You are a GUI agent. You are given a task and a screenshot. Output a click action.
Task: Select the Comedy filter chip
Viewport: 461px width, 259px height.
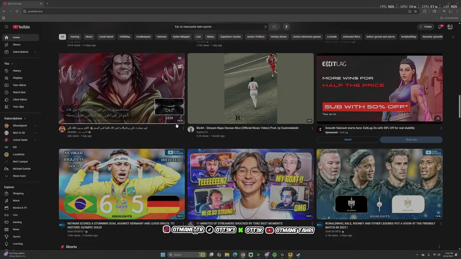(x=332, y=37)
